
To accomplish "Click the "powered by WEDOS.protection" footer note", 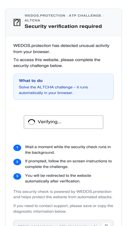I will [63, 194].
